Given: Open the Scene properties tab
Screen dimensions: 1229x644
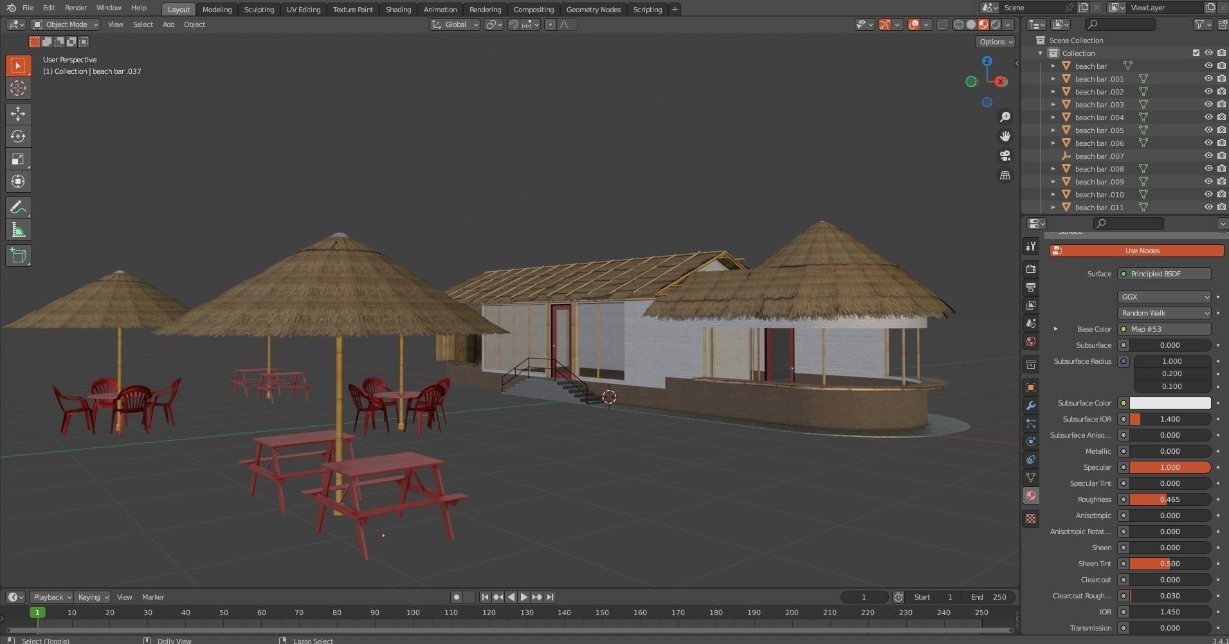Looking at the screenshot, I should [1031, 323].
